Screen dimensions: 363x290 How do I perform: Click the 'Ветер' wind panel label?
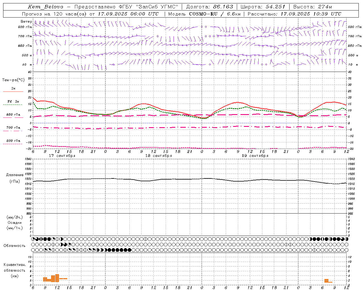click(x=26, y=22)
